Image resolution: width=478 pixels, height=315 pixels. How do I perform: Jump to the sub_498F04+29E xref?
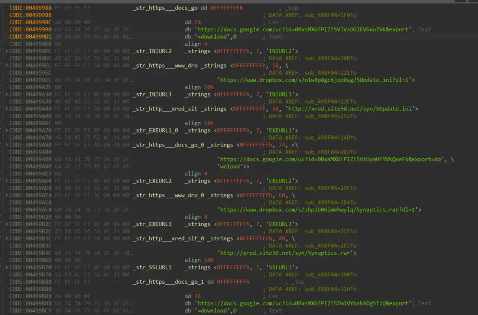tap(330, 188)
